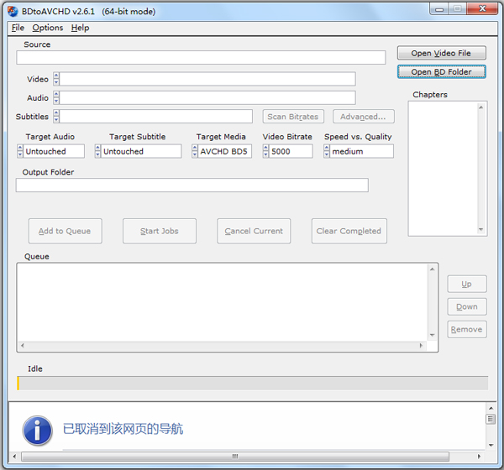Click the bottom panel vertical scroll down arrow
Screen dimensions: 504x470
point(491,446)
